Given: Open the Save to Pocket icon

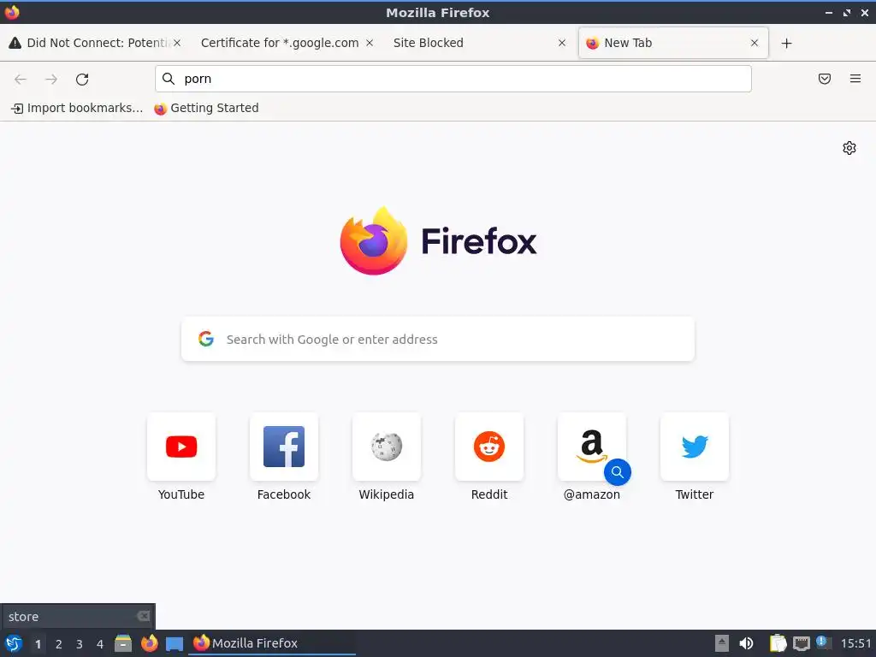Looking at the screenshot, I should tap(824, 79).
